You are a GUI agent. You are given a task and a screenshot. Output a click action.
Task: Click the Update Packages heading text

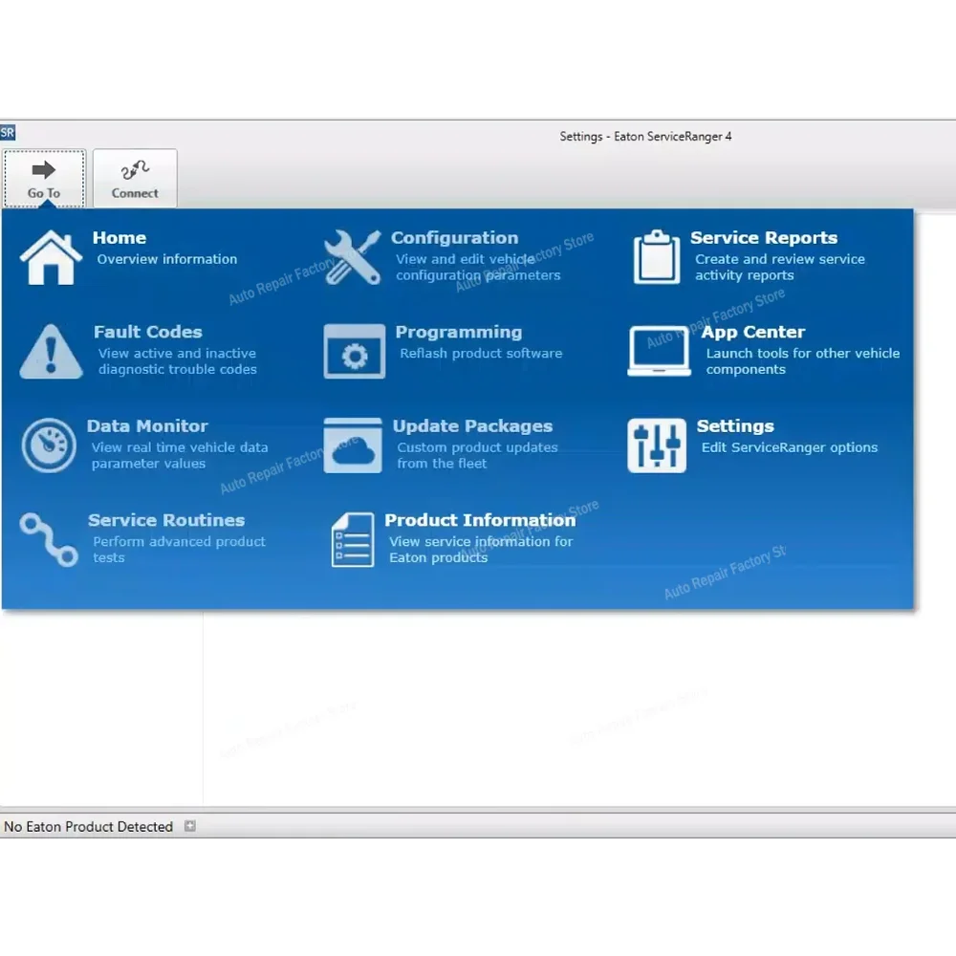pyautogui.click(x=472, y=426)
